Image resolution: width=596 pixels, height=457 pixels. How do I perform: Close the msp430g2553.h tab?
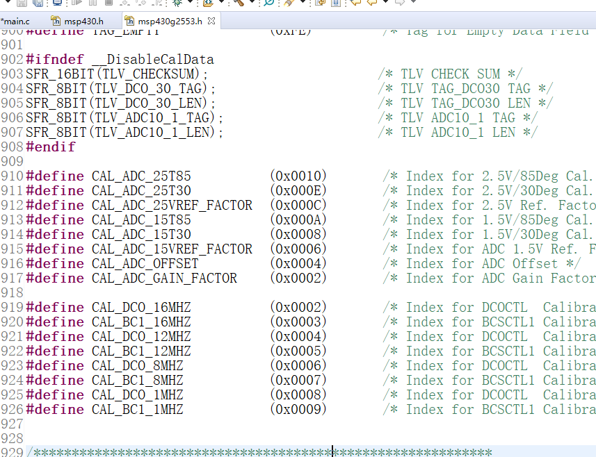211,21
